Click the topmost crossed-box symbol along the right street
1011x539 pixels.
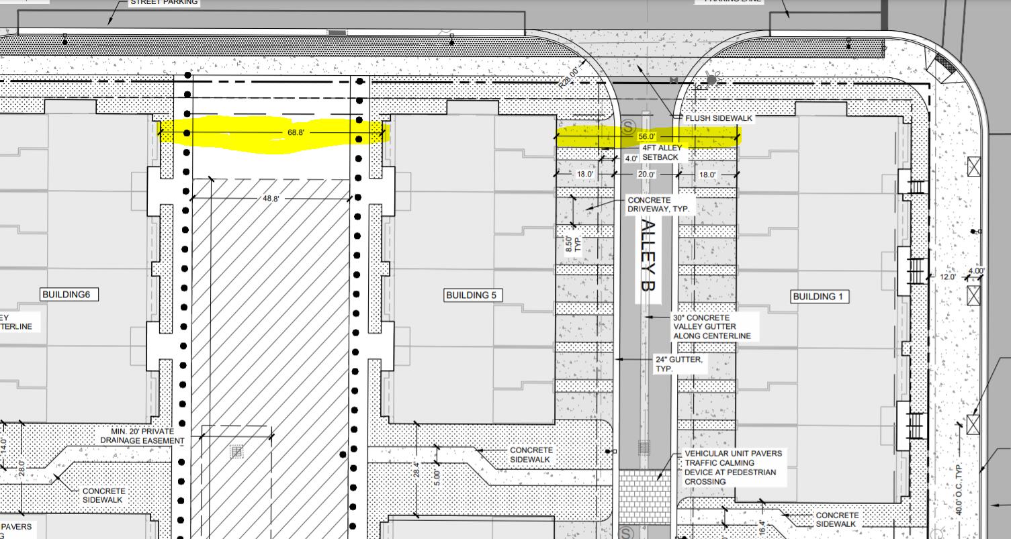click(x=973, y=166)
